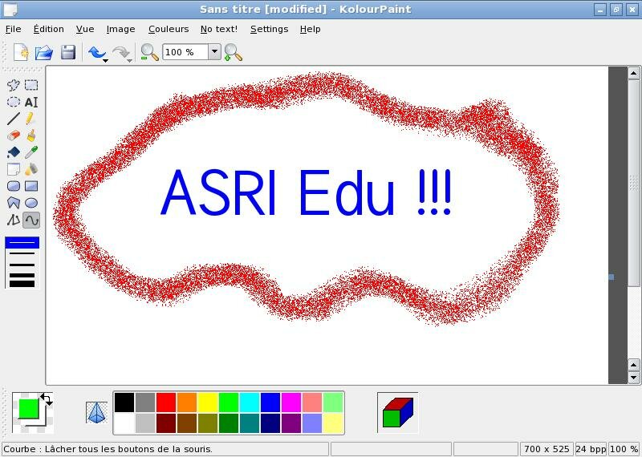Open the No text! menu

click(x=219, y=29)
